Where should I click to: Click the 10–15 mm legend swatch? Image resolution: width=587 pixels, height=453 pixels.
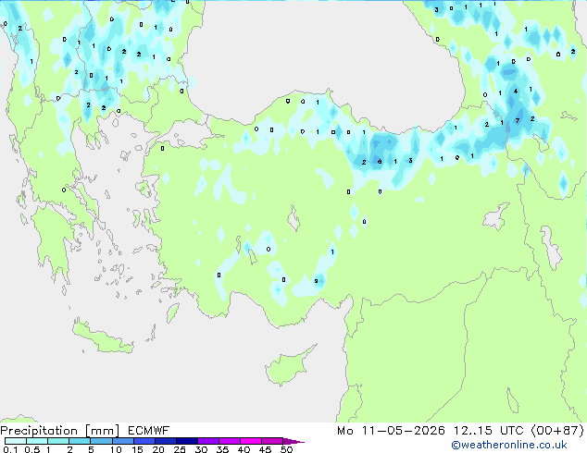click(122, 441)
